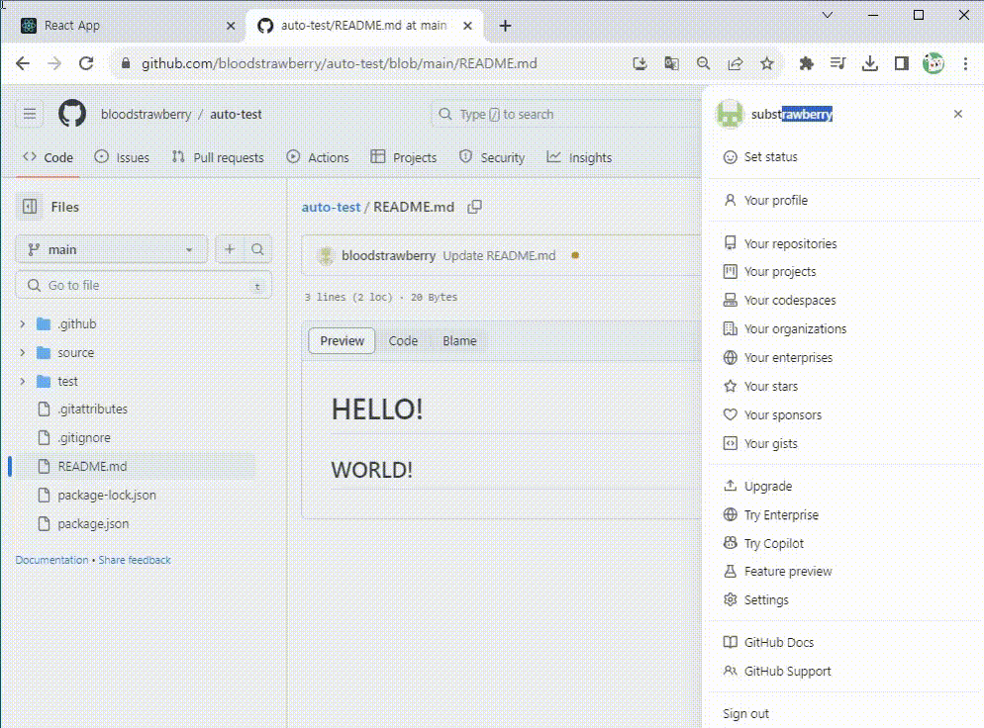
Task: Share this page icon in address bar
Action: [735, 63]
